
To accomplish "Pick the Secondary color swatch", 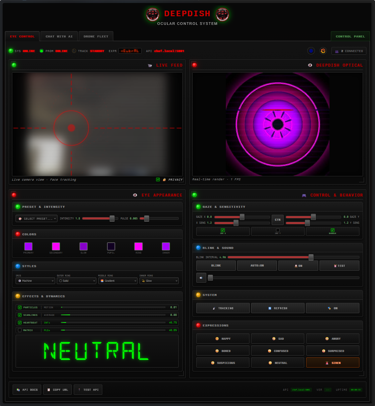I will click(56, 246).
